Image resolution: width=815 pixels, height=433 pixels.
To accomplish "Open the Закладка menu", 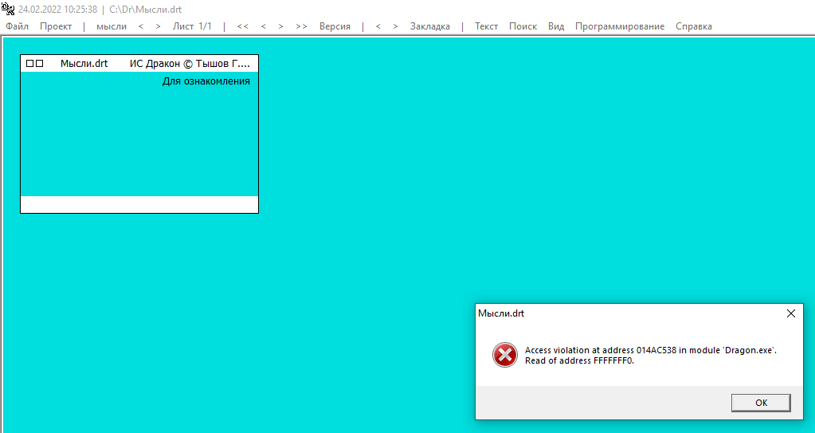I will 430,26.
